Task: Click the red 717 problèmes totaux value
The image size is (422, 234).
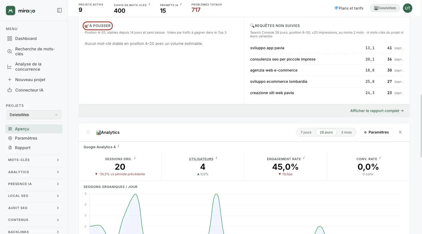Action: tap(196, 10)
